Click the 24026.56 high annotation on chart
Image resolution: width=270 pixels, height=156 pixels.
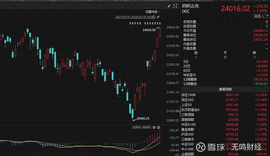click(149, 30)
